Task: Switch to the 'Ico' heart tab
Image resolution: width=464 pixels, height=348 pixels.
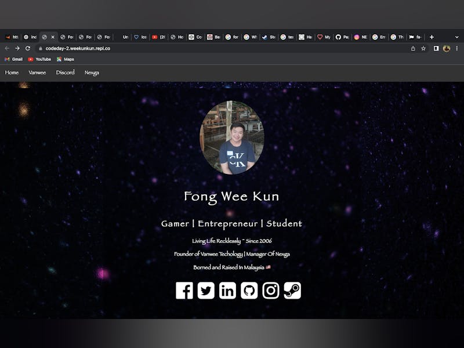Action: point(140,37)
